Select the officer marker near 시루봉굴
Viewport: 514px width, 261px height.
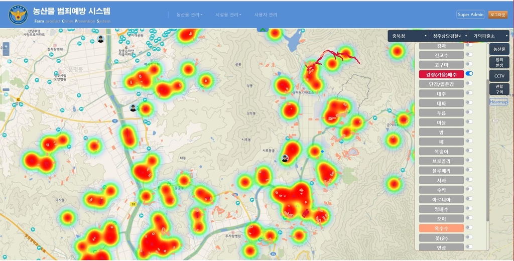click(285, 159)
